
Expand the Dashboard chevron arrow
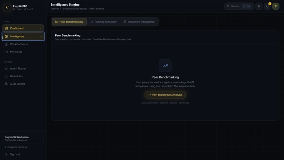pos(40,28)
